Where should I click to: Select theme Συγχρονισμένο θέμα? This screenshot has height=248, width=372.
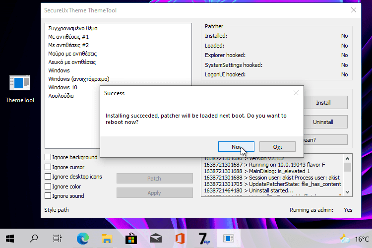point(73,28)
